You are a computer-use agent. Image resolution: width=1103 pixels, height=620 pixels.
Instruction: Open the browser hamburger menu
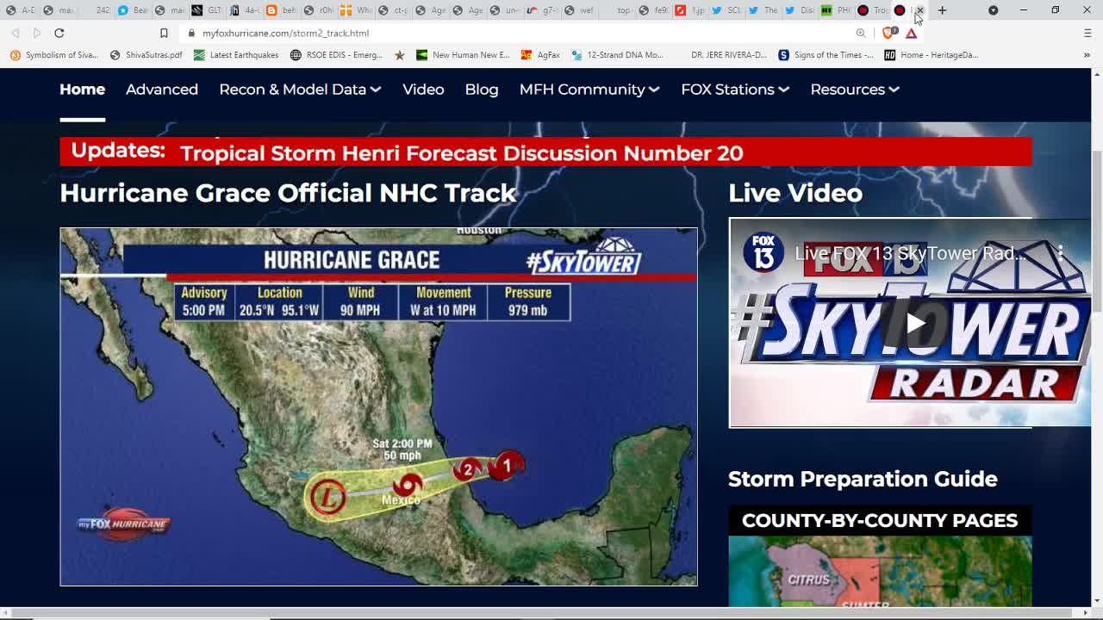click(x=1087, y=33)
